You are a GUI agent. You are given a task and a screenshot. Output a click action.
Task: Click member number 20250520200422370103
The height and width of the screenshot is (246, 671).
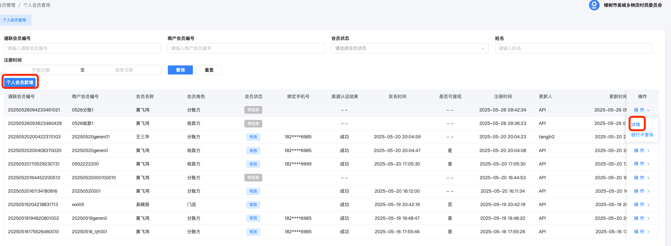tap(34, 137)
